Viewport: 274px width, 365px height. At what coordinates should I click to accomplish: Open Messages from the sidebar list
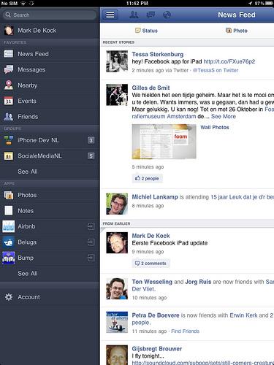tap(50, 69)
